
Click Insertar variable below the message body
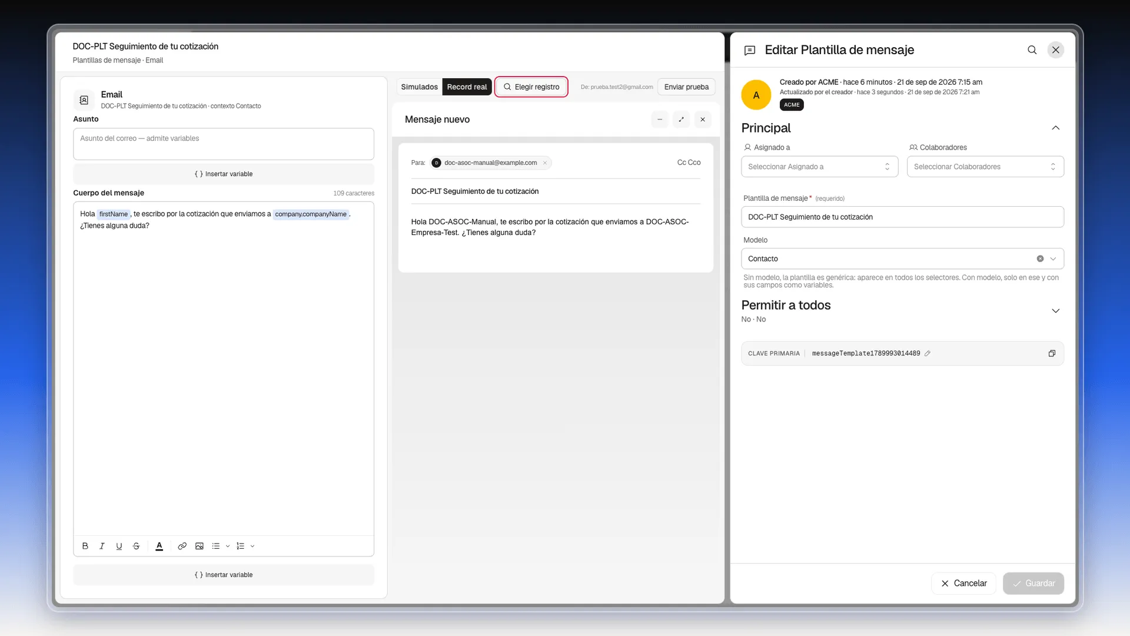(224, 575)
